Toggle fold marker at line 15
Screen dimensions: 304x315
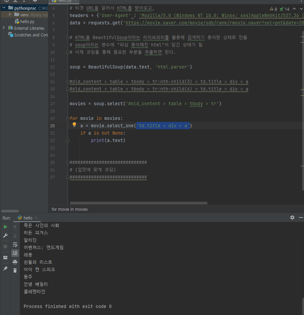click(x=68, y=89)
